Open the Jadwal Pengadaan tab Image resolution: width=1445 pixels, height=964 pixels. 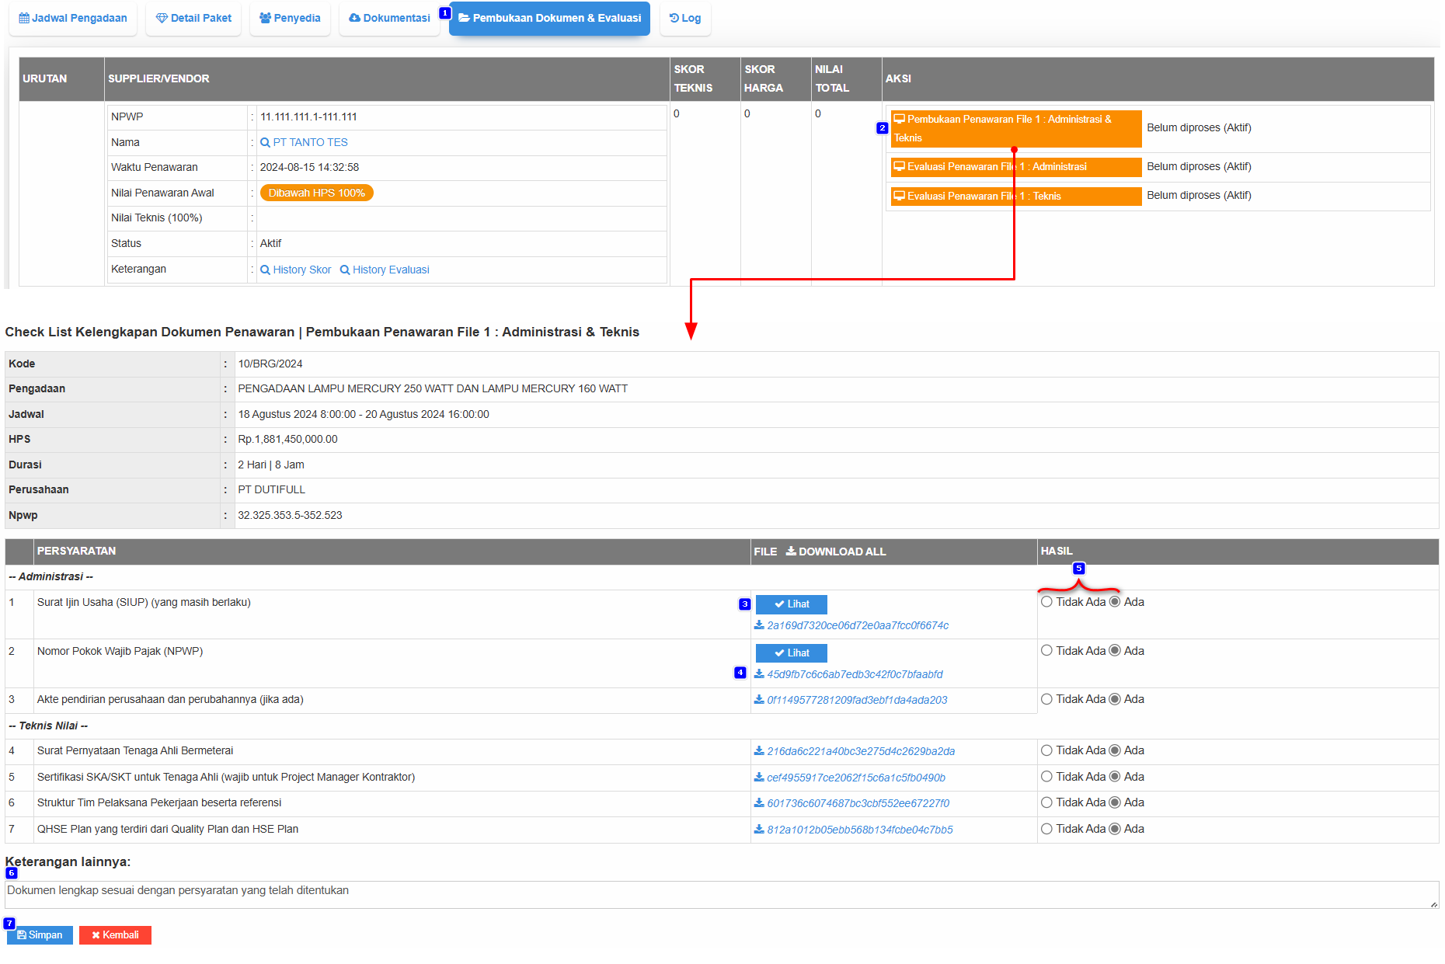pos(73,19)
